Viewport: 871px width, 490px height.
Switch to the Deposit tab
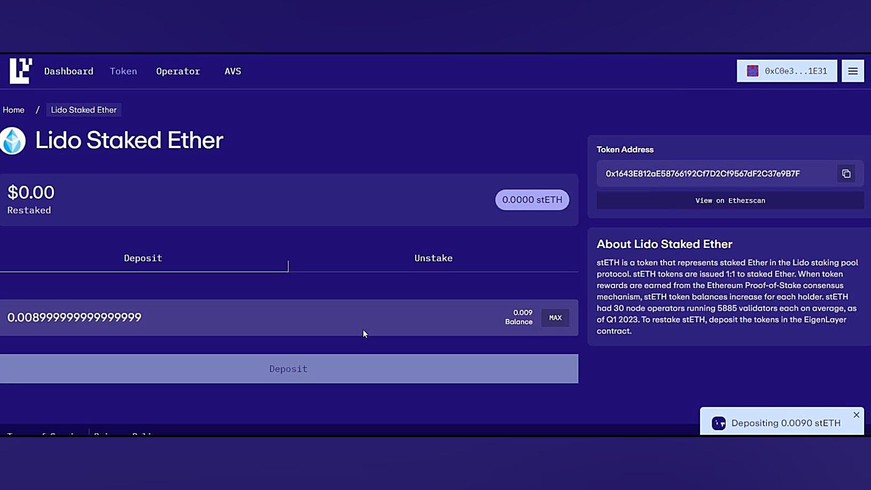point(143,258)
